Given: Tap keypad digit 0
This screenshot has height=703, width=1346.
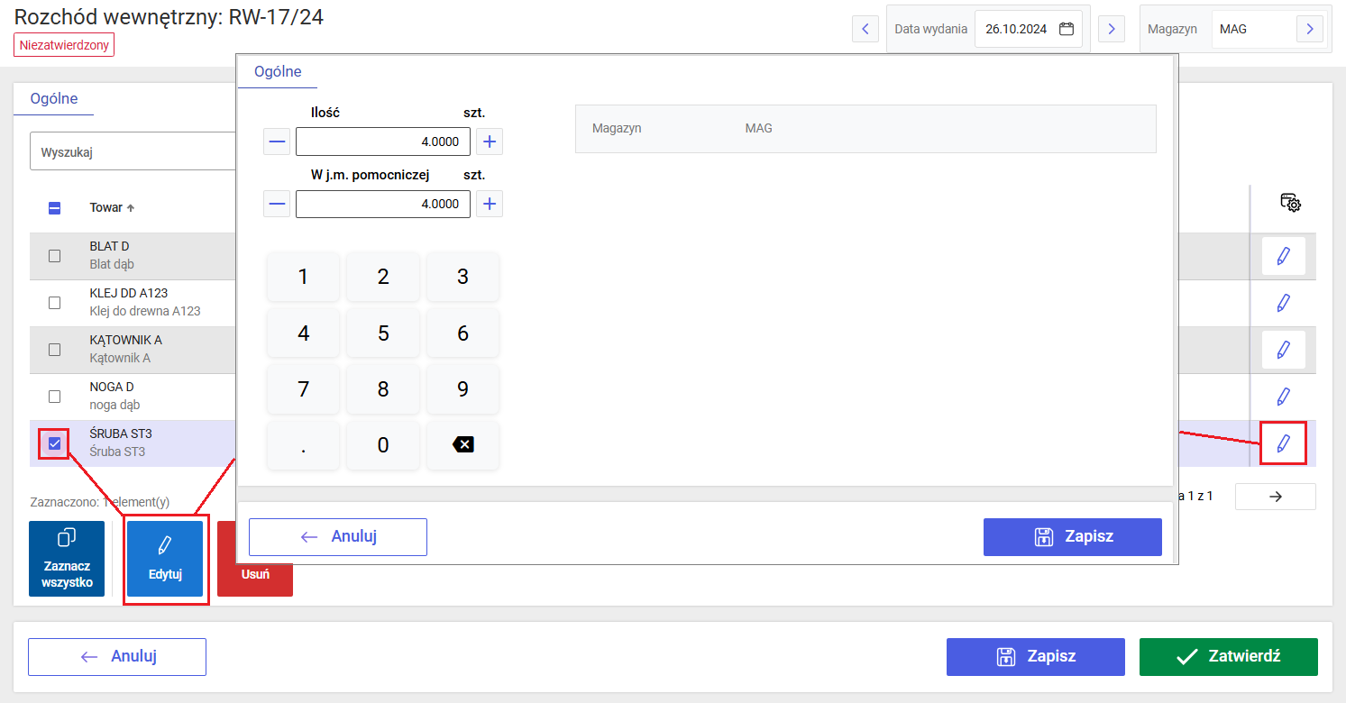Looking at the screenshot, I should tap(383, 445).
